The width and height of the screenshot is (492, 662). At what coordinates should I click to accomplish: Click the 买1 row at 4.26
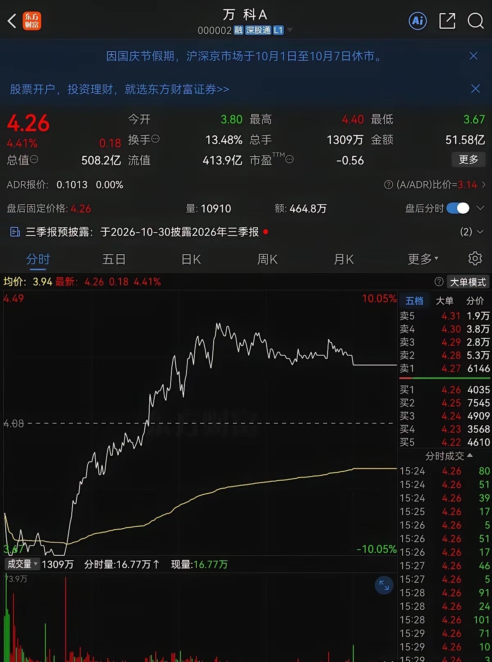tap(444, 390)
